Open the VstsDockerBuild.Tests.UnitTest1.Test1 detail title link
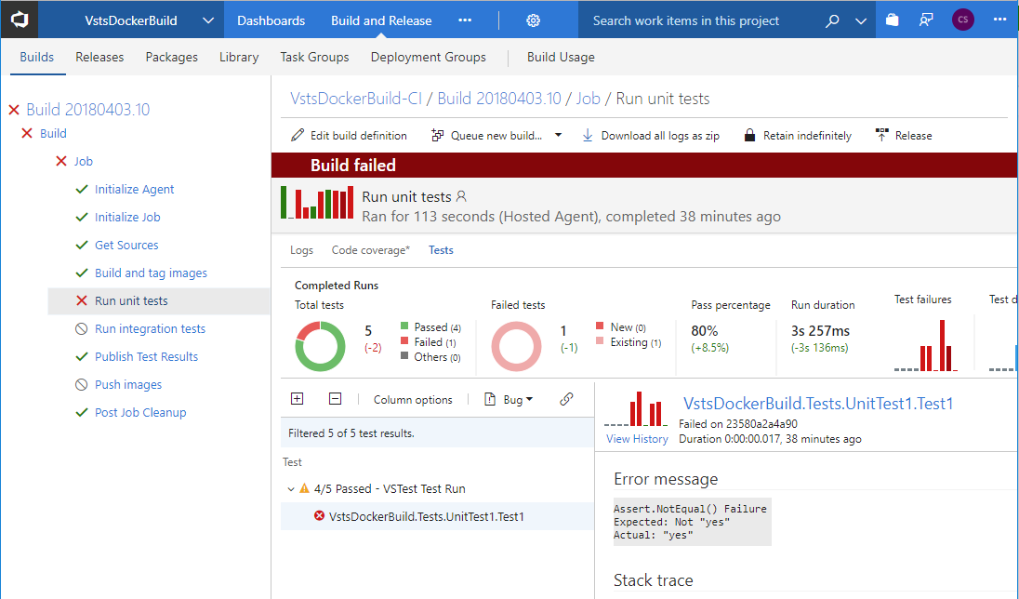1019x599 pixels. 817,404
